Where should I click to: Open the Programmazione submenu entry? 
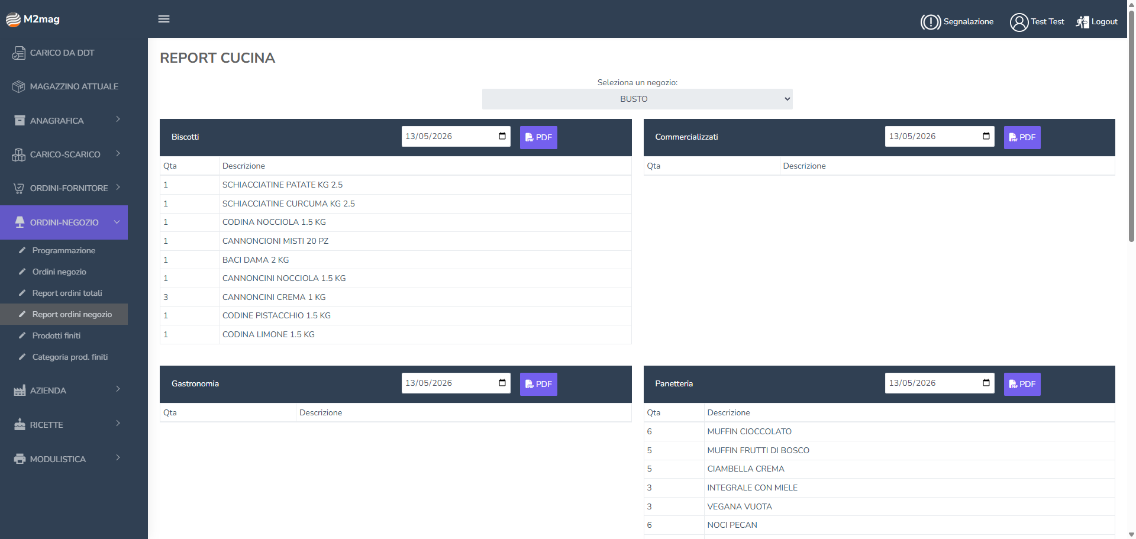point(64,250)
